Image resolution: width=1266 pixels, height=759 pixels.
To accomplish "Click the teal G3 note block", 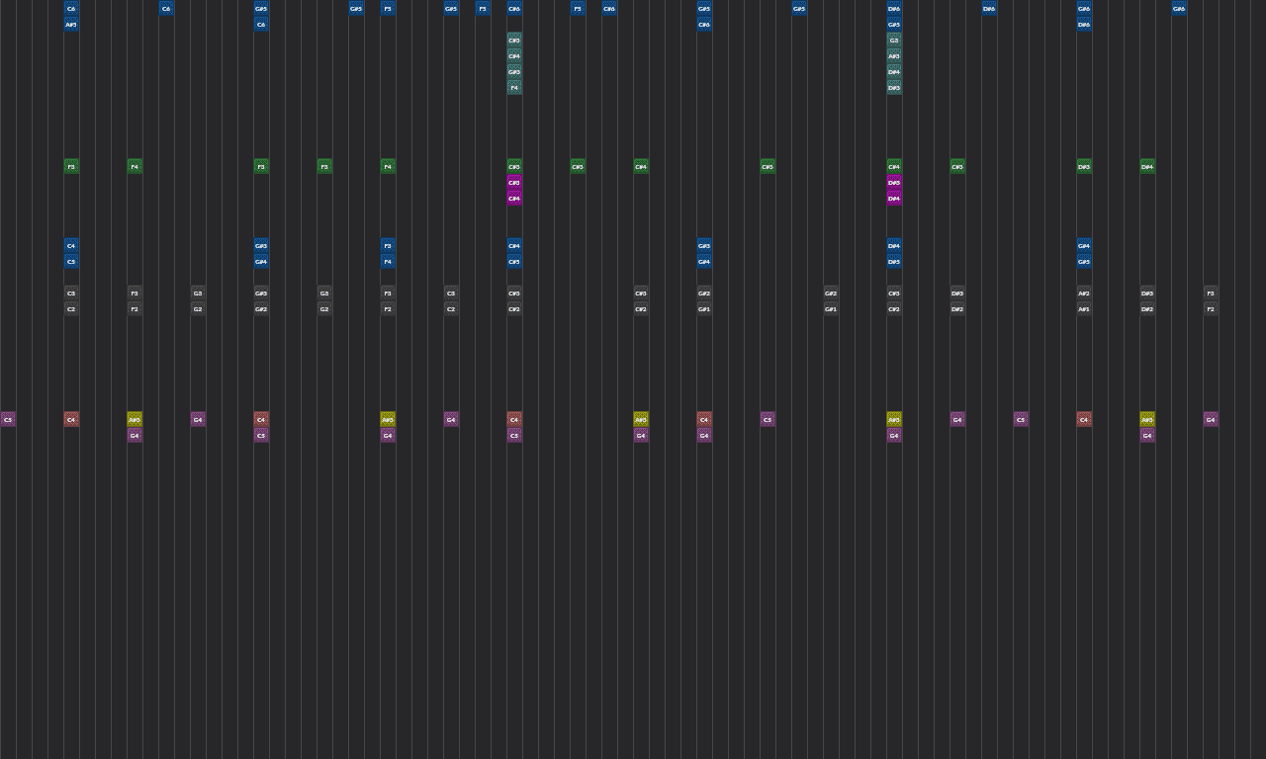I will (x=894, y=41).
